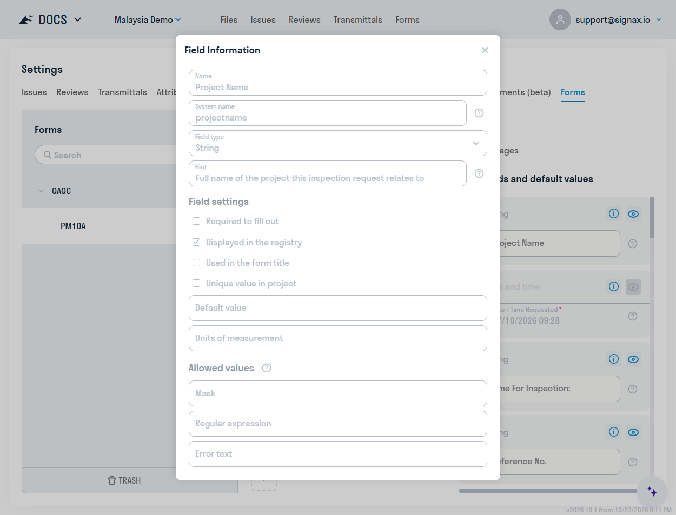Click the help icon next to Hint field
The image size is (676, 515).
(479, 173)
